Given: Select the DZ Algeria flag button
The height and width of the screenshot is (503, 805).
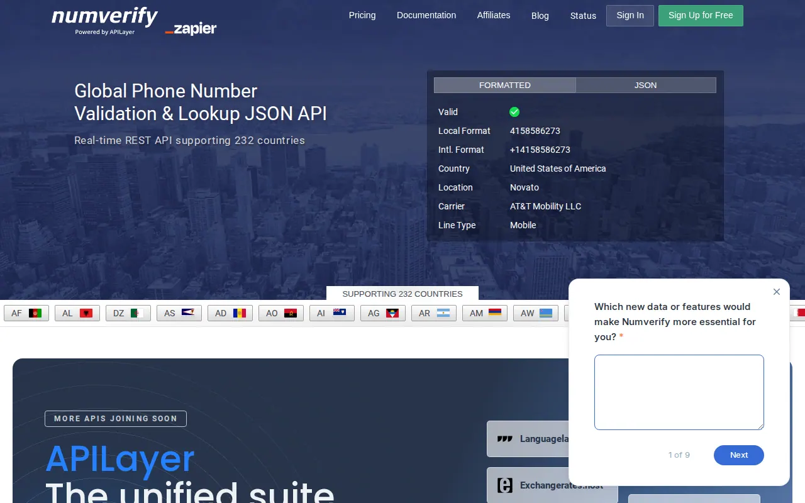Looking at the screenshot, I should pyautogui.click(x=128, y=313).
